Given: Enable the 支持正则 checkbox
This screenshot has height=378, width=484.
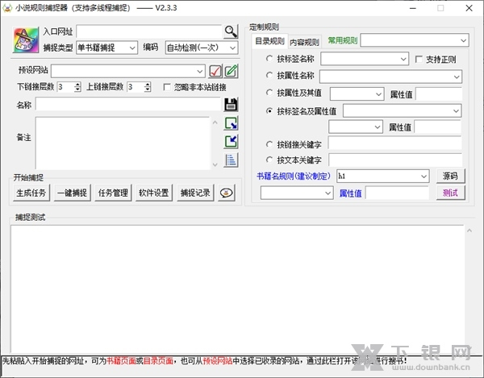Looking at the screenshot, I should coord(419,59).
